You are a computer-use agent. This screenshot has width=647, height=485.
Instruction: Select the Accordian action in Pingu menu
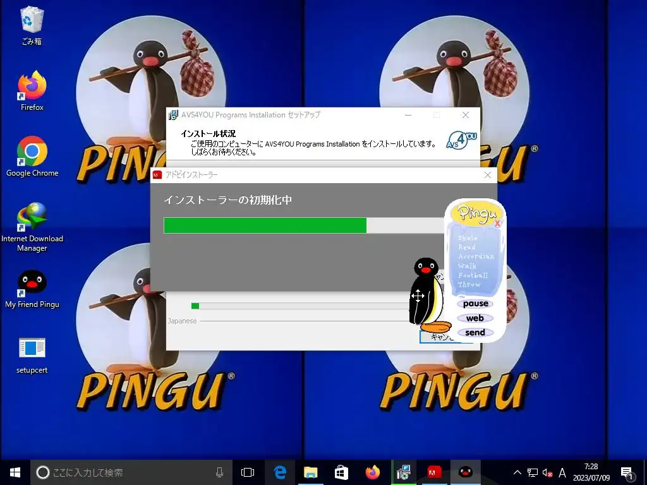point(476,256)
